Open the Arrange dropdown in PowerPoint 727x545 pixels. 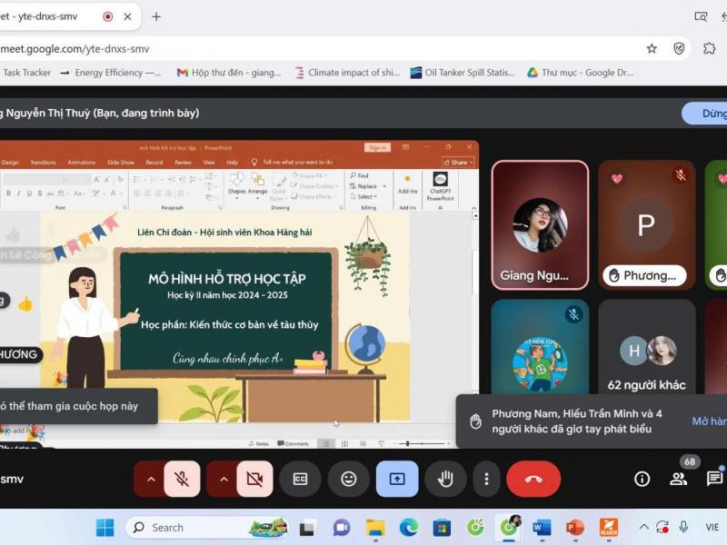point(258,185)
